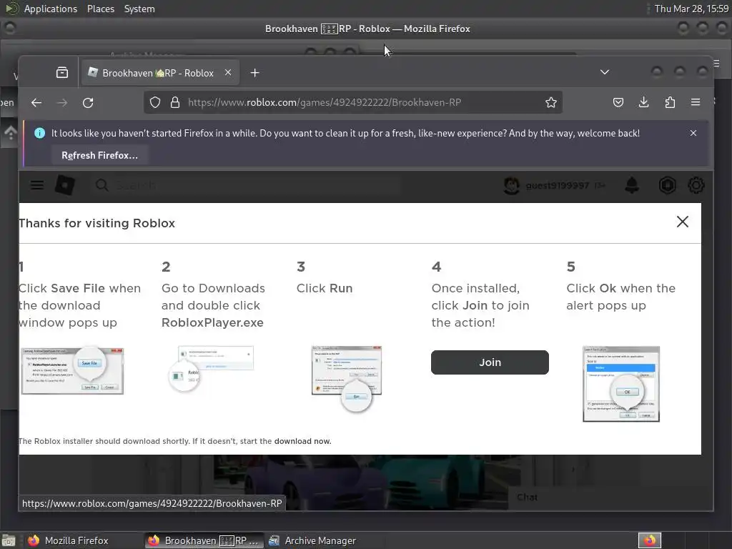Click the Firefox icon in the workspace switcher
The height and width of the screenshot is (549, 732).
click(x=650, y=540)
